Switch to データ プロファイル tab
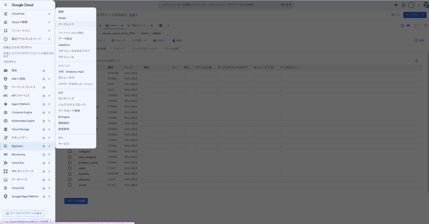This screenshot has width=429, height=224. click(x=145, y=49)
